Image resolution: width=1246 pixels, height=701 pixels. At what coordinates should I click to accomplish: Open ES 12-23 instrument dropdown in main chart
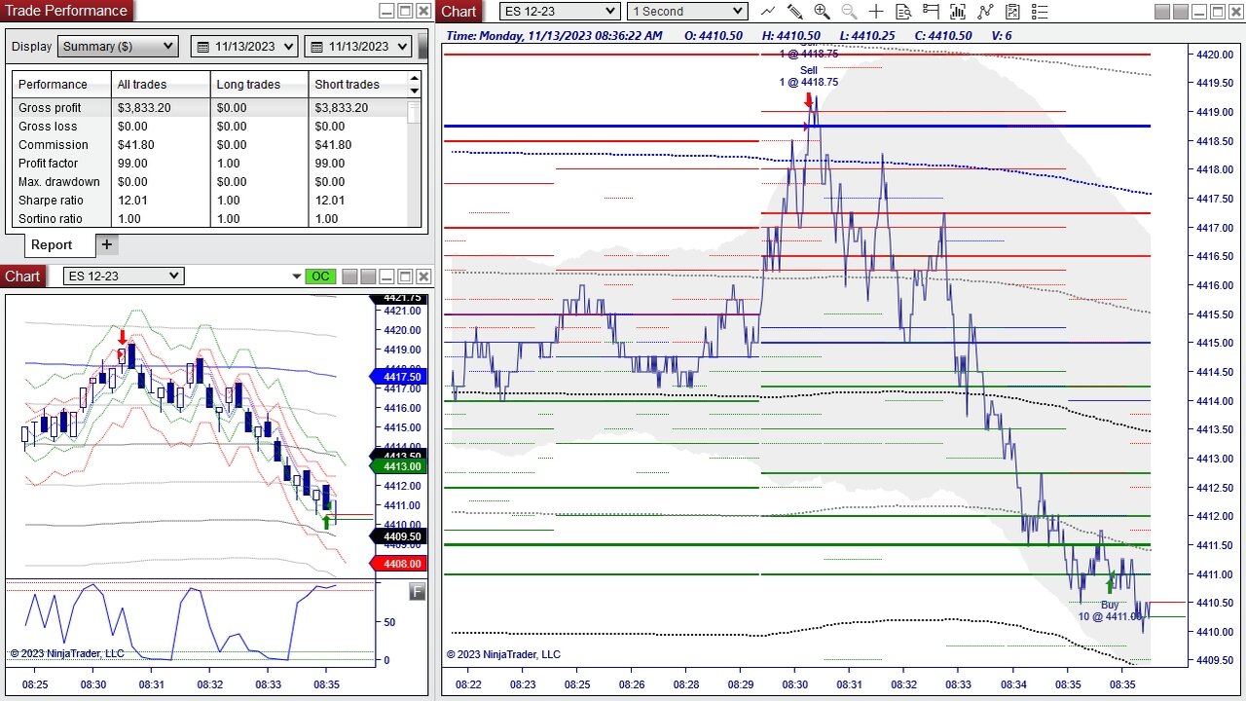point(560,12)
